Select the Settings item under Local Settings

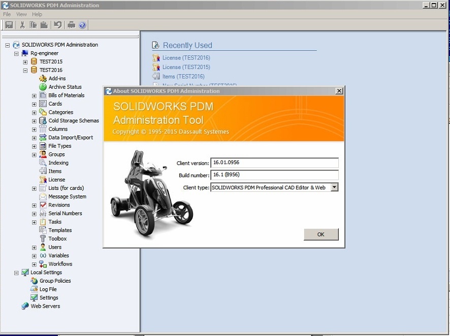pyautogui.click(x=49, y=297)
